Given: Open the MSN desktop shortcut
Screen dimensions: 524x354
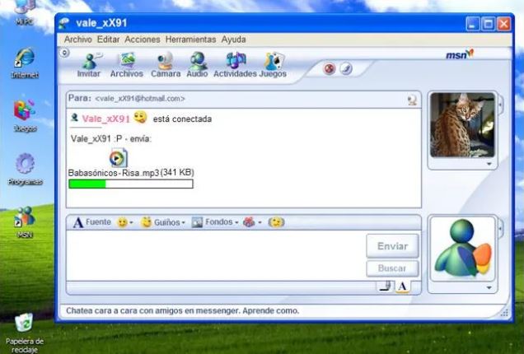Looking at the screenshot, I should pos(25,222).
